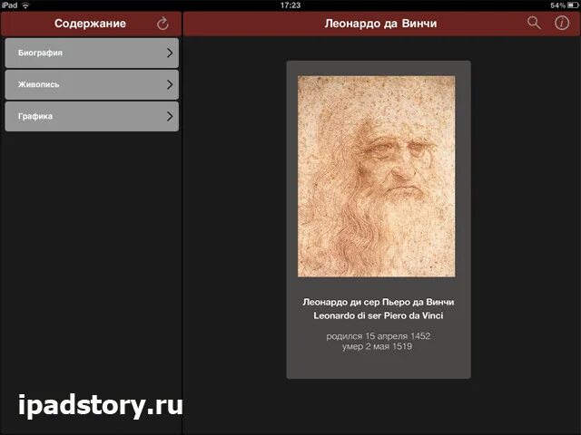Image resolution: width=581 pixels, height=435 pixels.
Task: Open the Биография section
Action: [x=92, y=53]
